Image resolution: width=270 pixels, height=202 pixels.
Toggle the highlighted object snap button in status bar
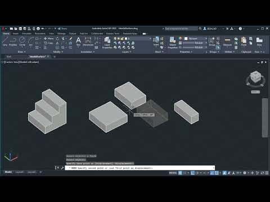click(x=217, y=173)
